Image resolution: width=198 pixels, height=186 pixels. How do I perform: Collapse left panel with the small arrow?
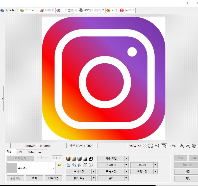tap(2, 99)
